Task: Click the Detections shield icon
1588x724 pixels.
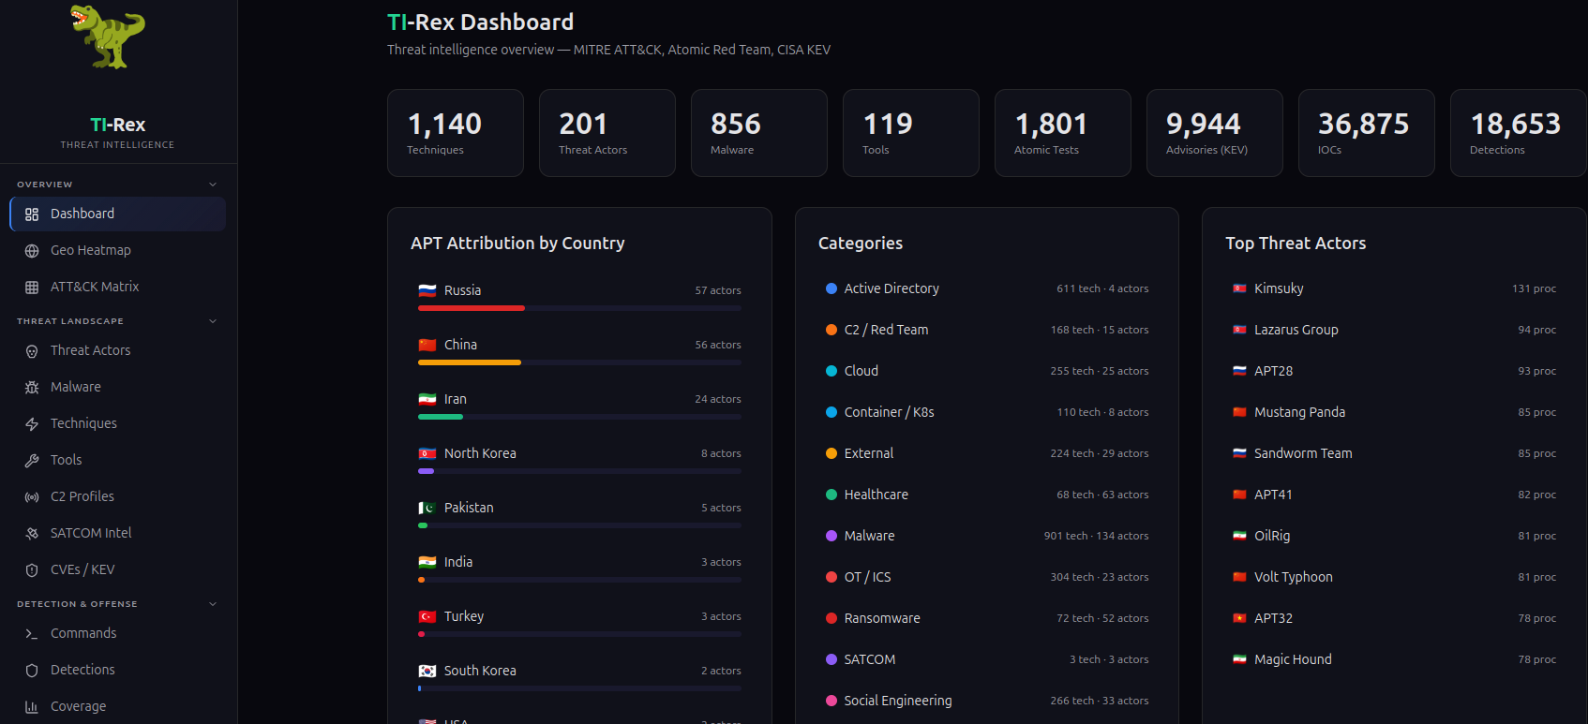Action: point(32,671)
